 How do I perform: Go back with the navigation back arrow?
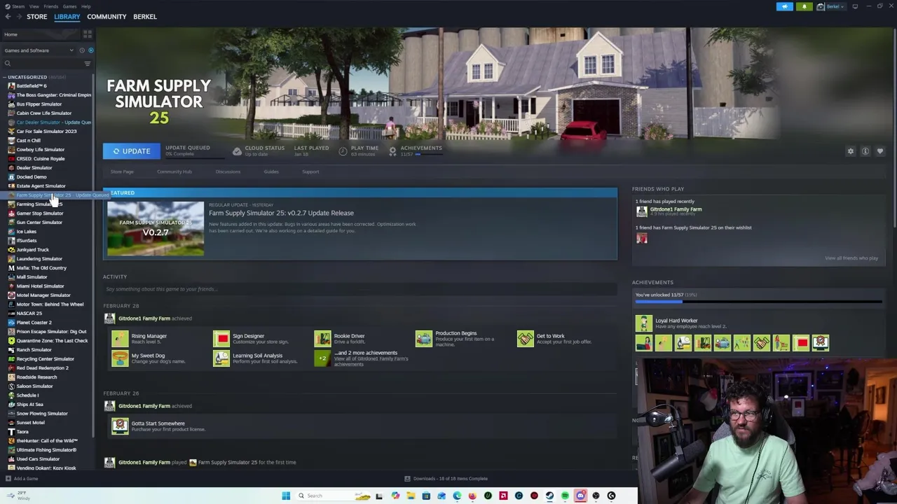point(7,17)
